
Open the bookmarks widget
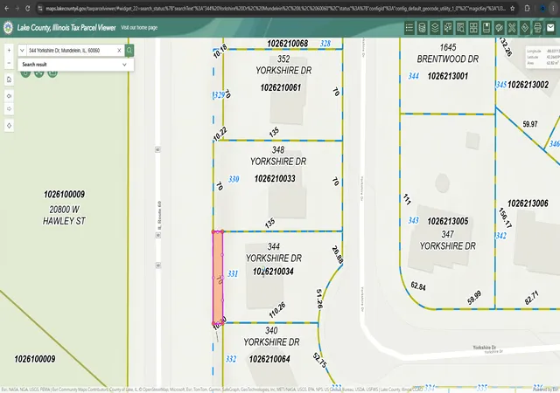click(x=486, y=27)
